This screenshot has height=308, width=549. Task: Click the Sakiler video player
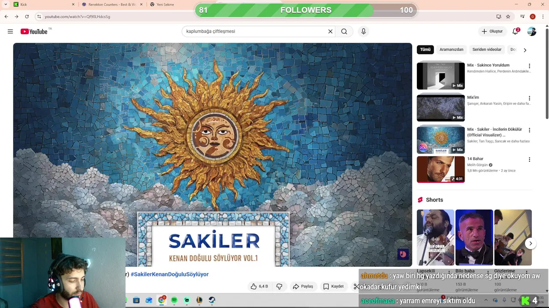click(x=212, y=154)
